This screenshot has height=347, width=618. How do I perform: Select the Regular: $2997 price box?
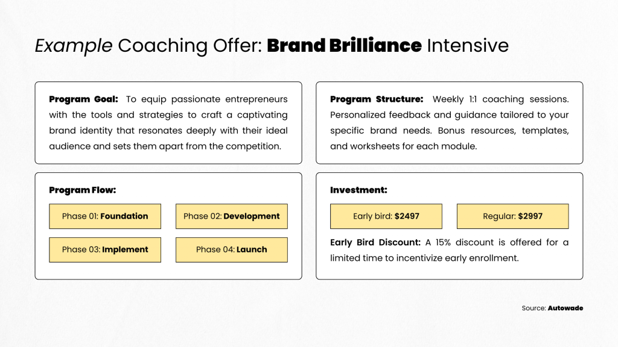(513, 216)
